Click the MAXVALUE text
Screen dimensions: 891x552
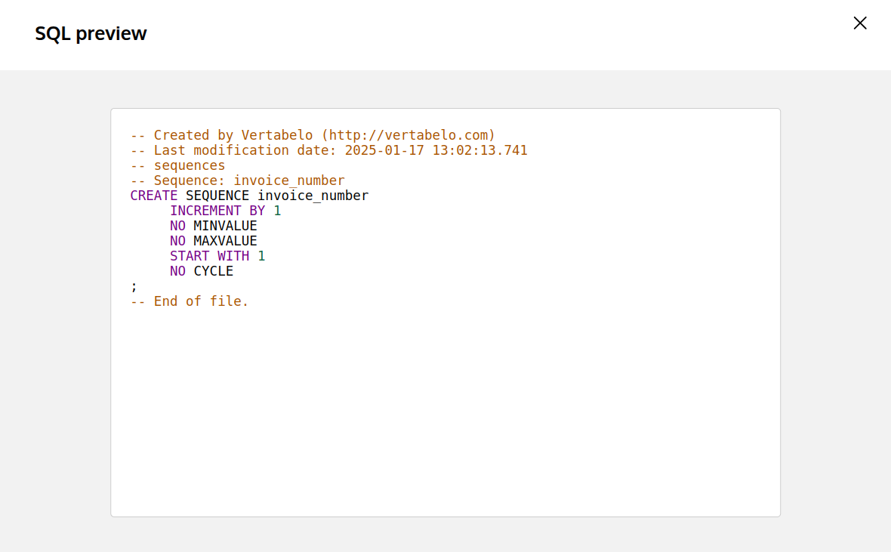click(225, 241)
